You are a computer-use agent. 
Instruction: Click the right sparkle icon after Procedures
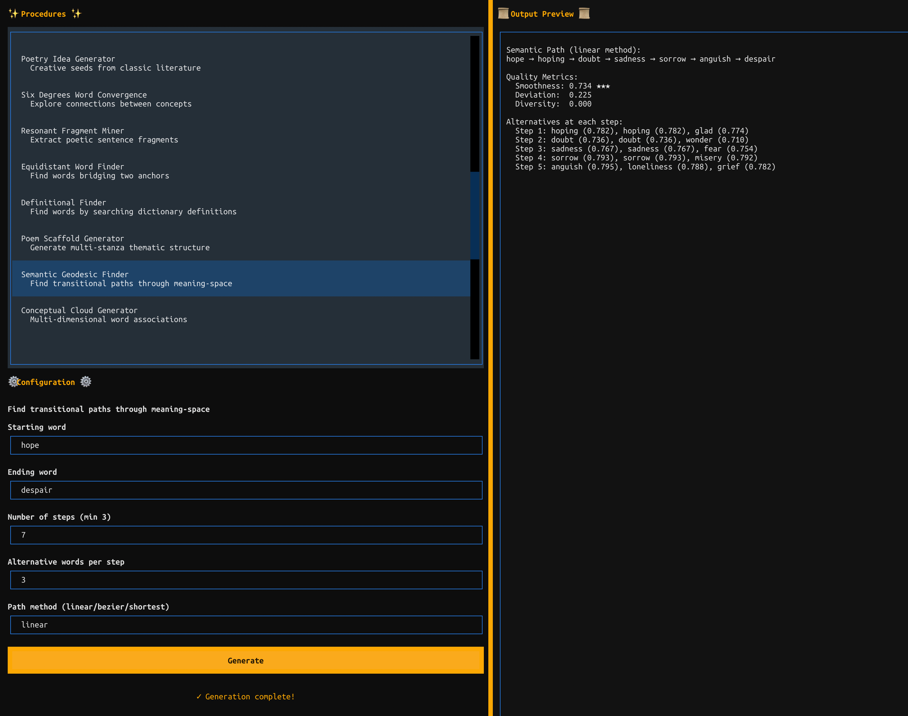76,14
